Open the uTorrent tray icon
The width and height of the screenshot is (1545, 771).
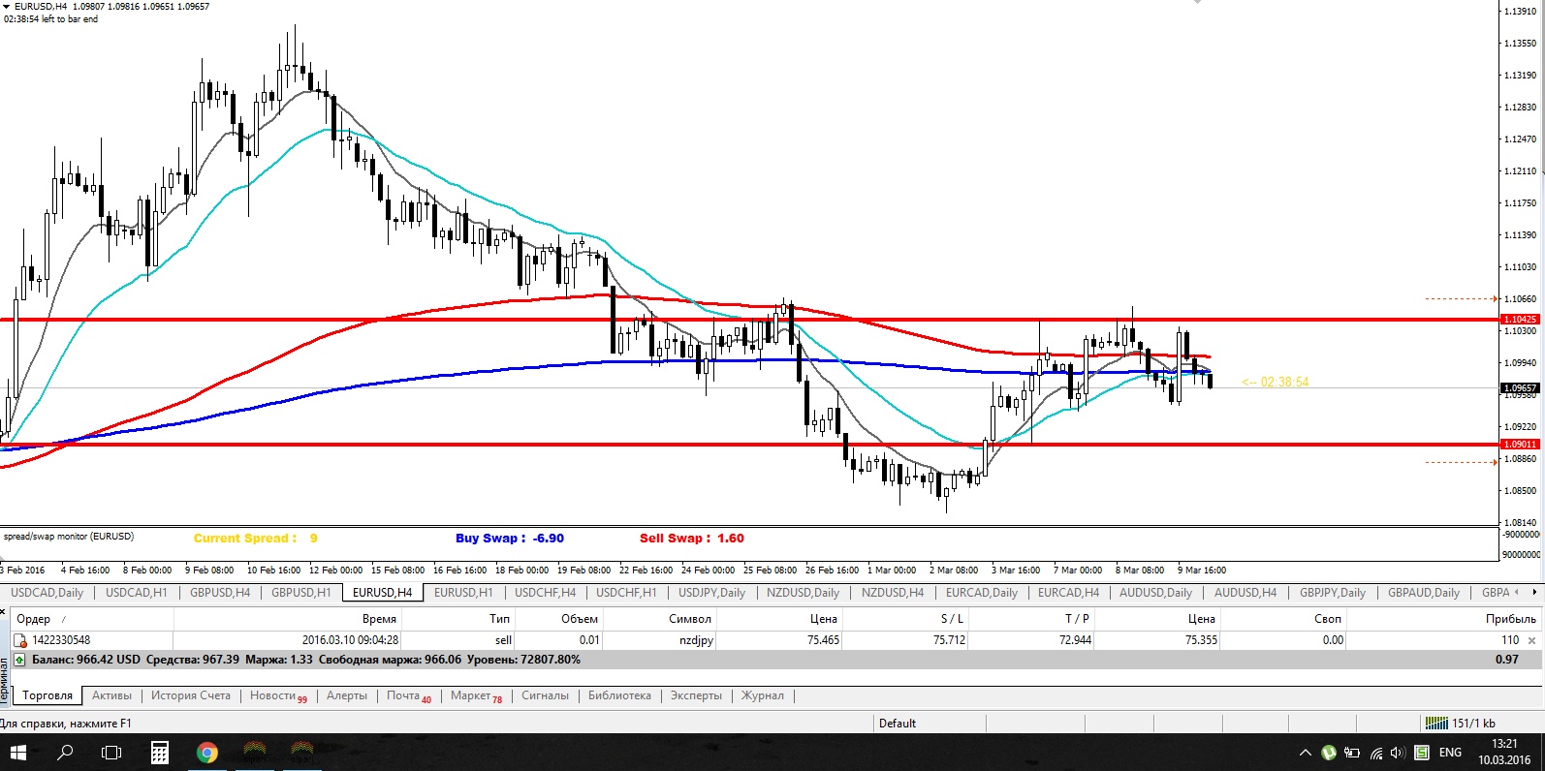(x=1328, y=753)
